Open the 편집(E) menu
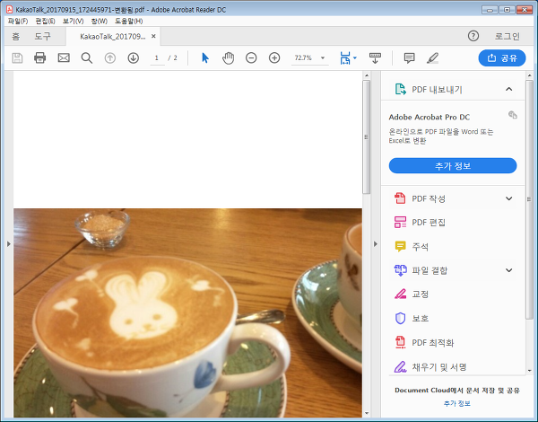Image resolution: width=538 pixels, height=422 pixels. (x=46, y=21)
